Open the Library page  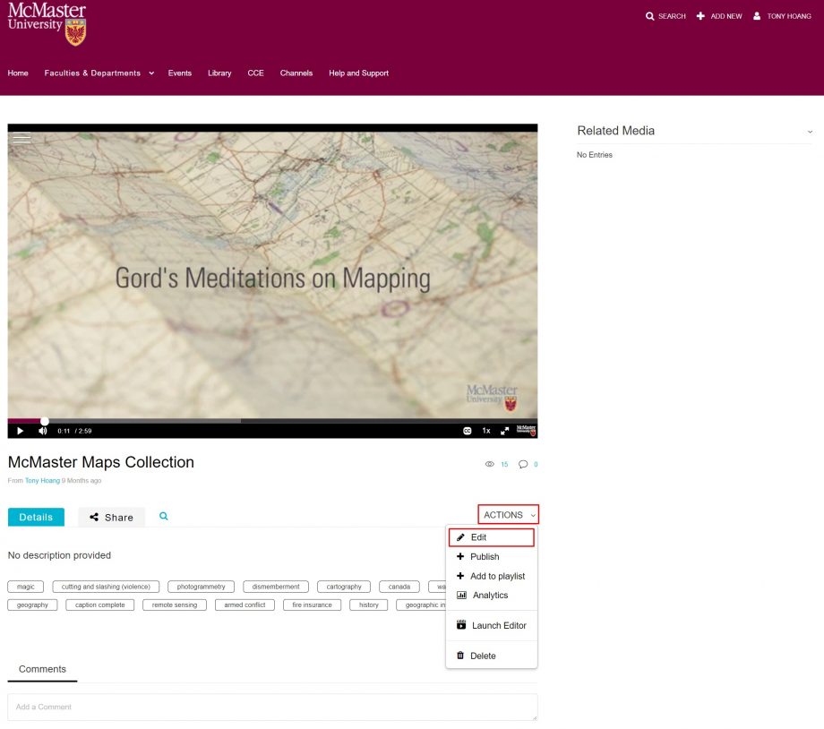[x=219, y=73]
